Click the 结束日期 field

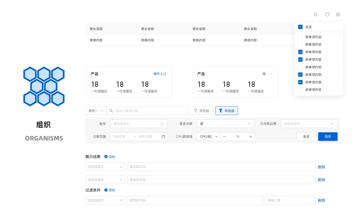[x=145, y=137]
